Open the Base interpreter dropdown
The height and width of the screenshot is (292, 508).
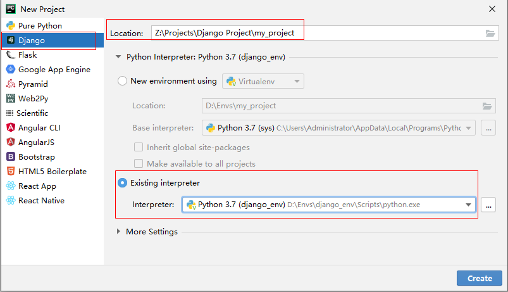click(338, 128)
